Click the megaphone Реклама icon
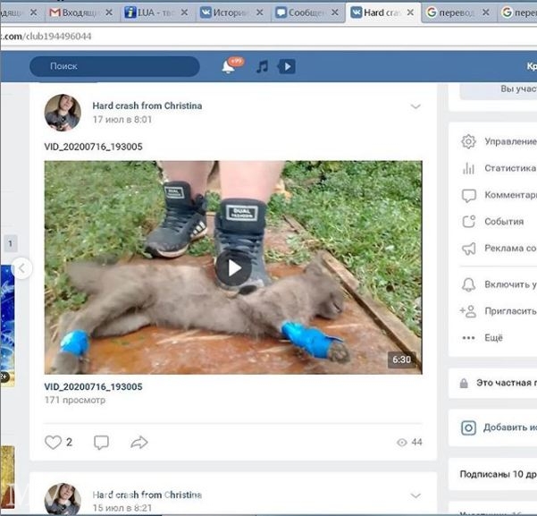Viewport: 537px width, 516px height. 468,249
